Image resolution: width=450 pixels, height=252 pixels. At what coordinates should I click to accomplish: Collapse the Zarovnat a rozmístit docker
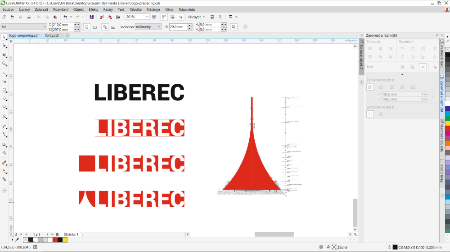click(437, 35)
